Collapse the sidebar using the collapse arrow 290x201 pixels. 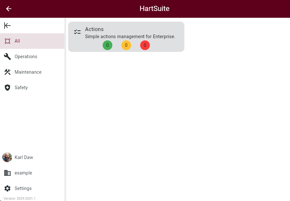click(x=7, y=26)
